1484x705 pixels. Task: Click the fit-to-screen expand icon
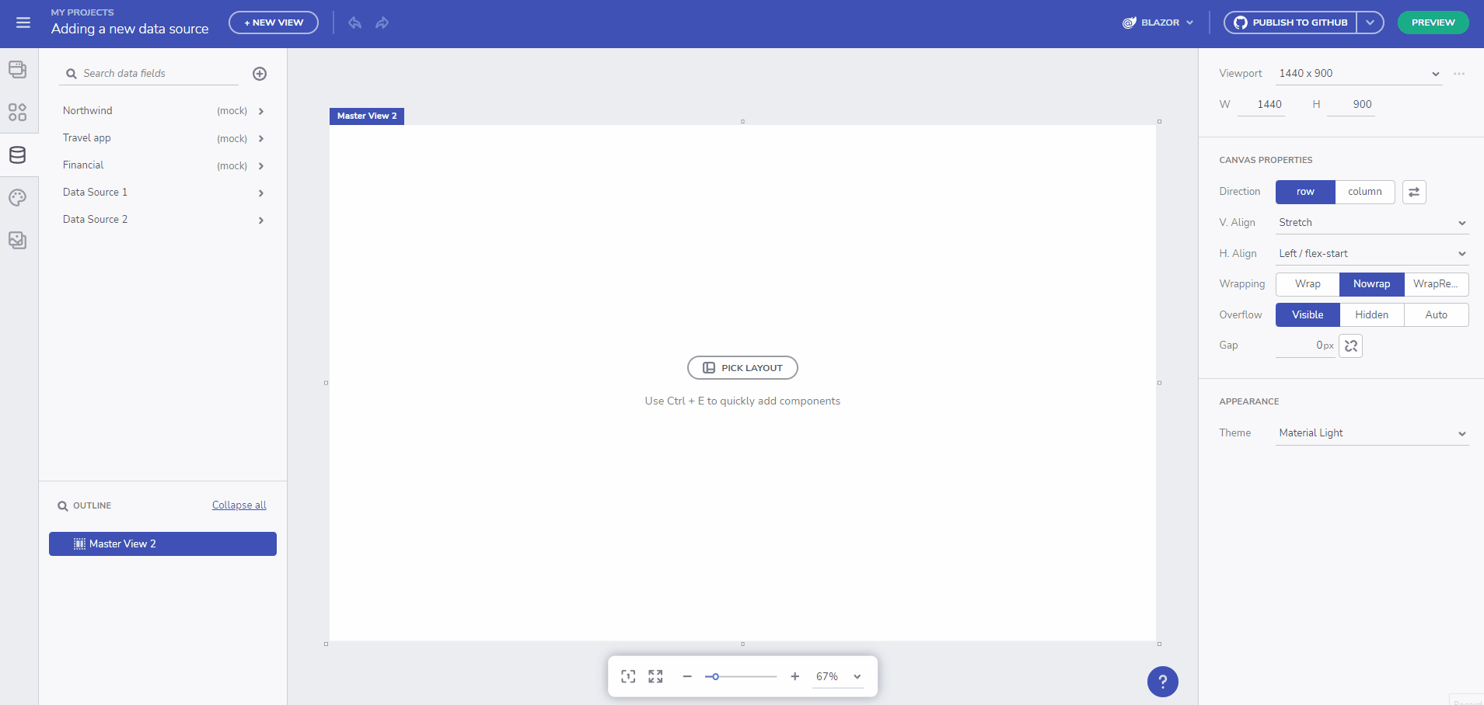tap(655, 676)
